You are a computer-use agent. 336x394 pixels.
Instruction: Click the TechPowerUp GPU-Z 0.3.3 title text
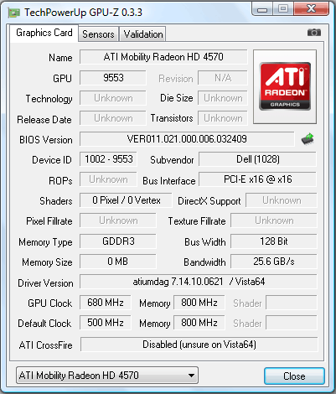83,13
